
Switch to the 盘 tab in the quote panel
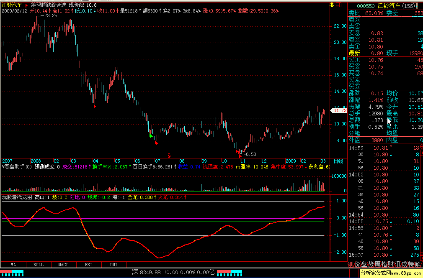[x=364, y=264]
